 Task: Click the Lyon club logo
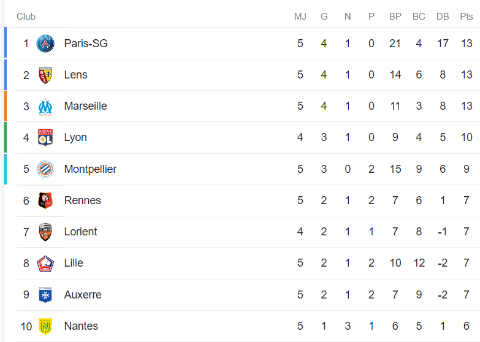45,137
